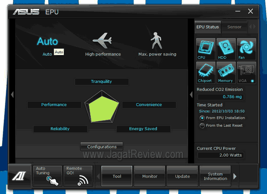Open the Memory status icon

(226, 72)
